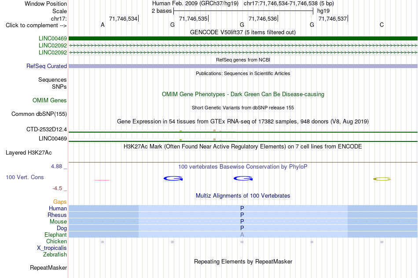
Task: Open the RefSeq Curated track label
Action: point(46,66)
